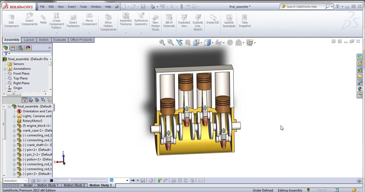Click the playback time slider handle
The image size is (365, 192).
69,181
